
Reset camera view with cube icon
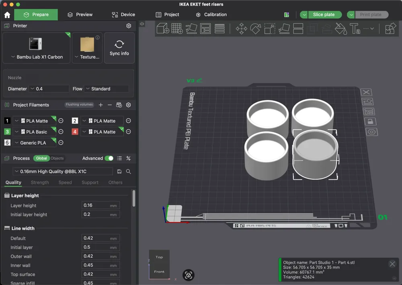[x=189, y=275]
